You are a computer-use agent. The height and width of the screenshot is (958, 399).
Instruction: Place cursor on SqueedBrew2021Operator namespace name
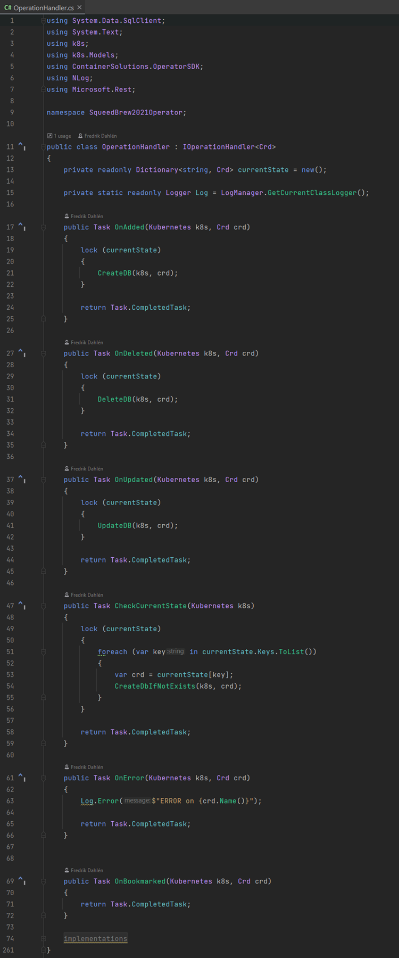tap(136, 112)
